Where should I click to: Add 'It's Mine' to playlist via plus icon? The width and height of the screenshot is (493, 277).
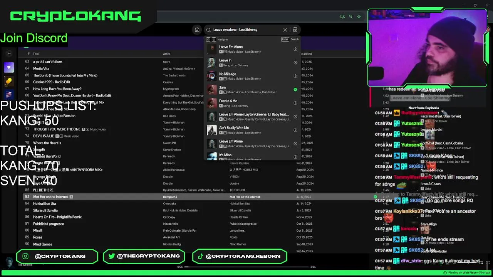295,157
